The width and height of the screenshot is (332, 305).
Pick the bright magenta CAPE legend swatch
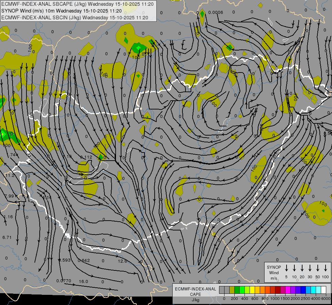pos(288,290)
